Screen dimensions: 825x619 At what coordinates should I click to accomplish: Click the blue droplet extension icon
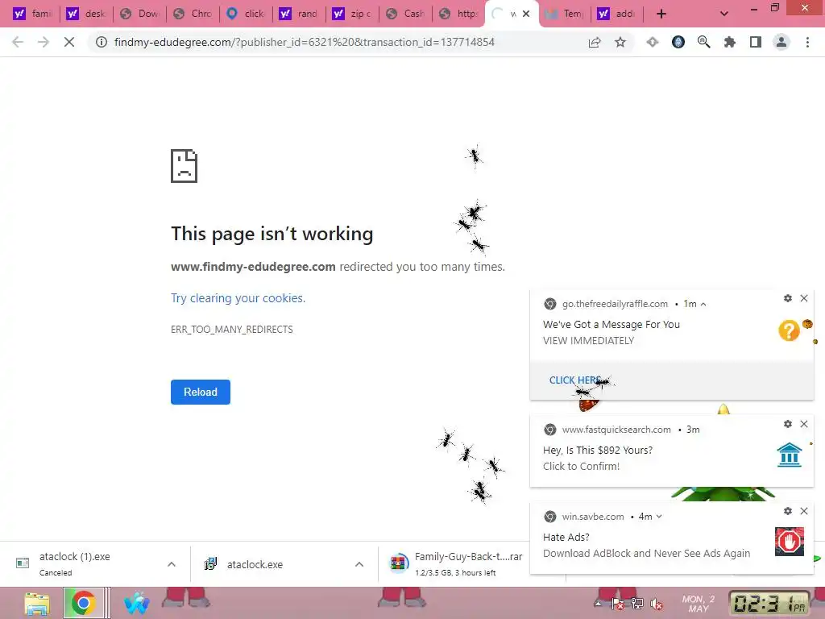pyautogui.click(x=678, y=42)
